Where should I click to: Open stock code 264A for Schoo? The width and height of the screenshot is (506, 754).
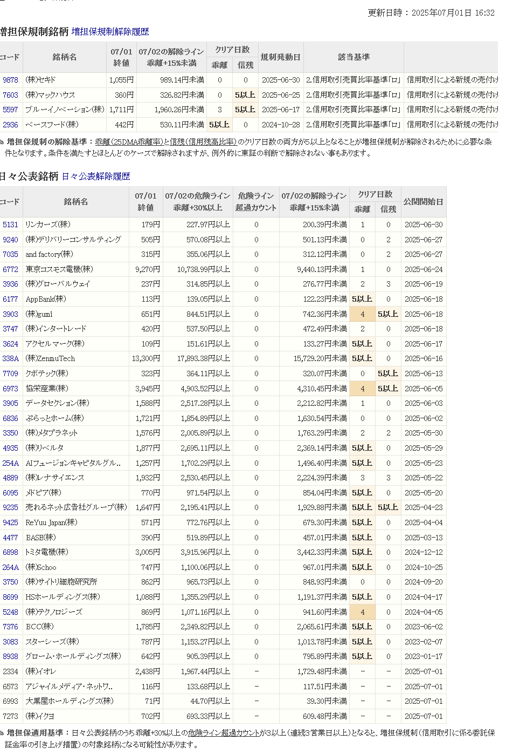(10, 567)
